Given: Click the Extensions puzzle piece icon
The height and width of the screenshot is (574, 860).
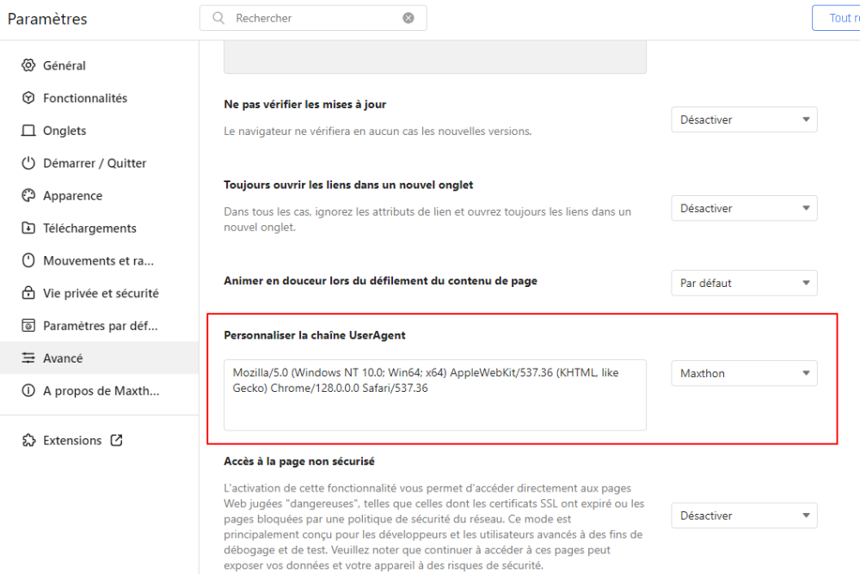Looking at the screenshot, I should (x=28, y=441).
